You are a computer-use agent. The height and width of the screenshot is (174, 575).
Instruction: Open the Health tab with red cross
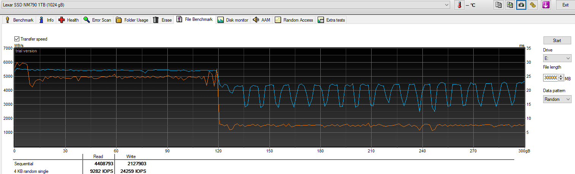tap(68, 20)
